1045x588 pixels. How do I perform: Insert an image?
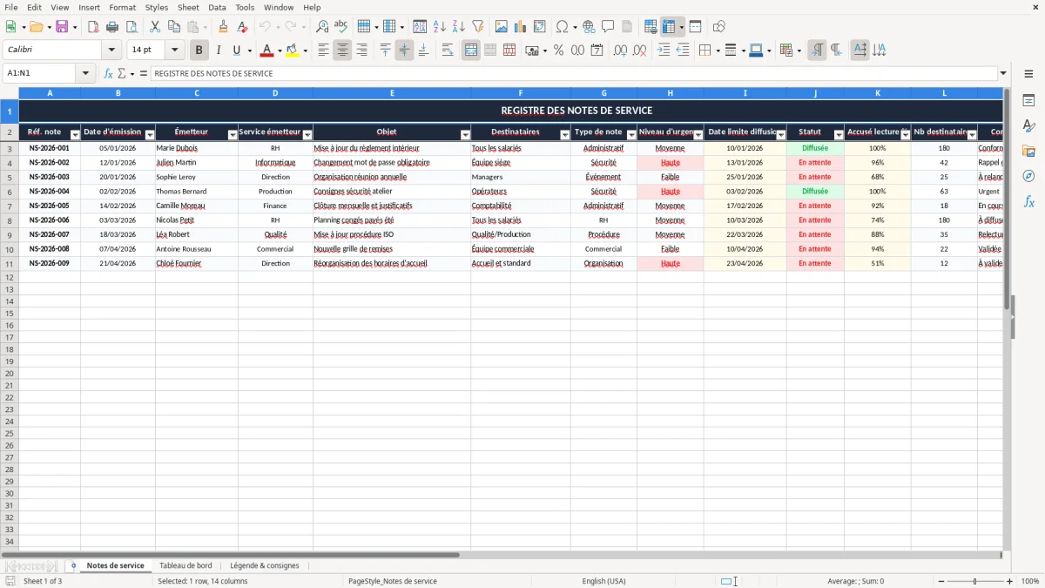pyautogui.click(x=502, y=27)
